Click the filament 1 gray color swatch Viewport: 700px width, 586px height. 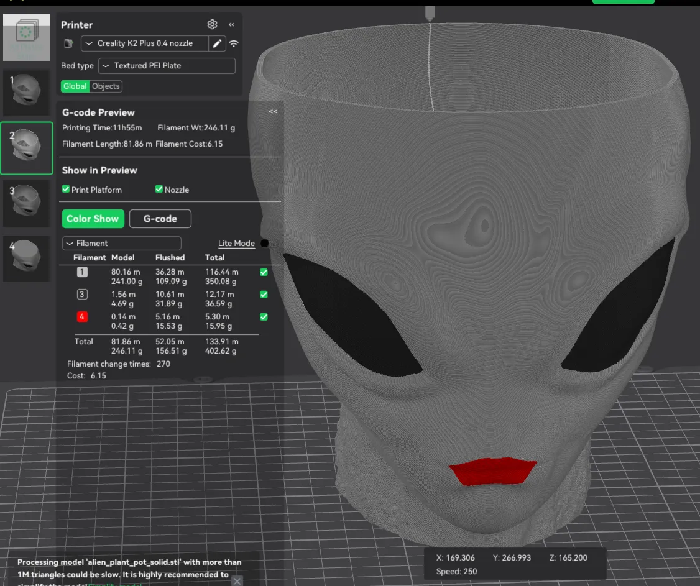82,272
